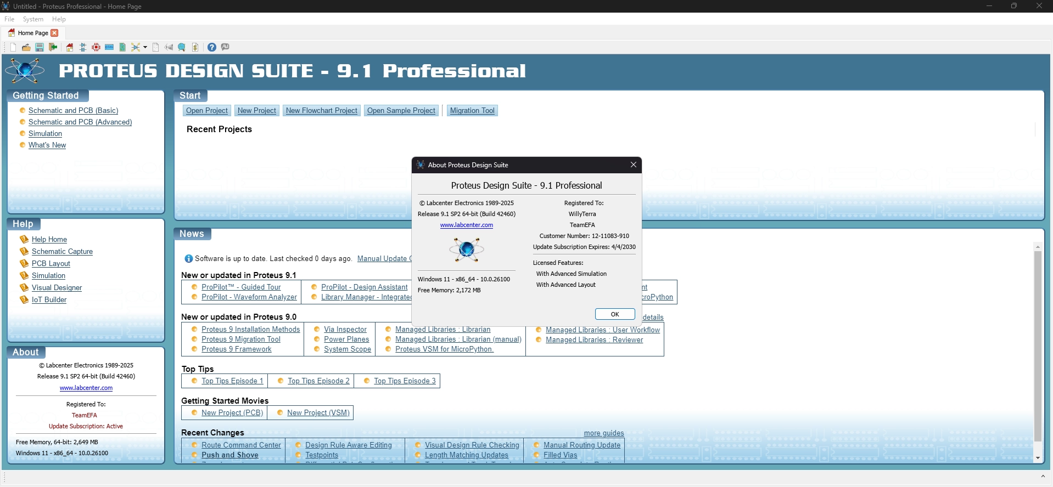Image resolution: width=1053 pixels, height=487 pixels.
Task: Click the News panel vertical scrollbar thumb
Action: 1038,347
